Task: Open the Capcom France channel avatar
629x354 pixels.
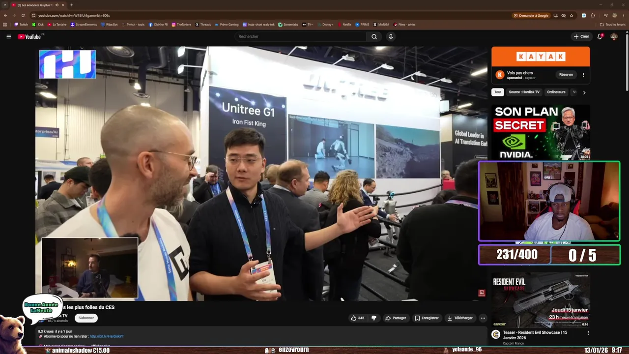Action: (x=496, y=334)
